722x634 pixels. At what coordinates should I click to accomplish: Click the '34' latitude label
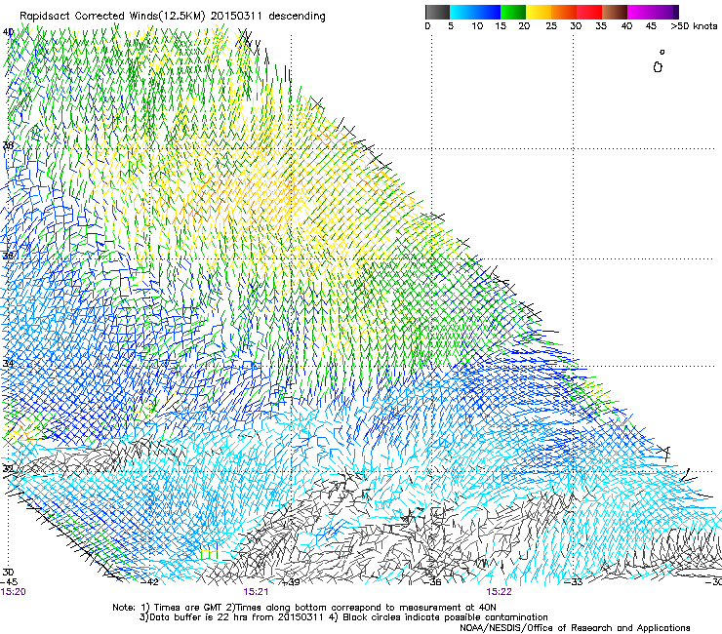tap(8, 363)
